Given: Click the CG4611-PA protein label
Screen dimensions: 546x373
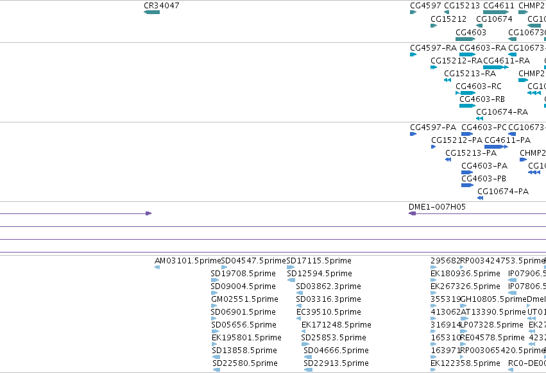Looking at the screenshot, I should [508, 140].
